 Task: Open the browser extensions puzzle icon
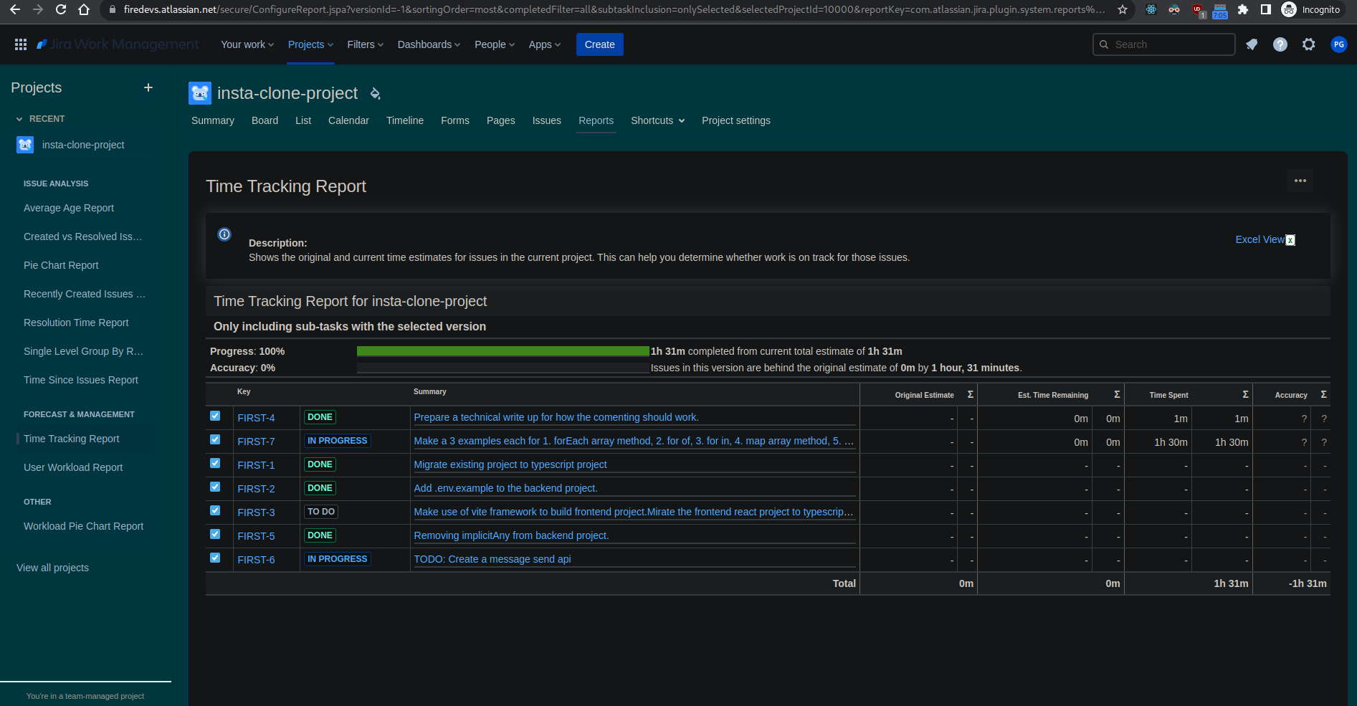pos(1243,9)
